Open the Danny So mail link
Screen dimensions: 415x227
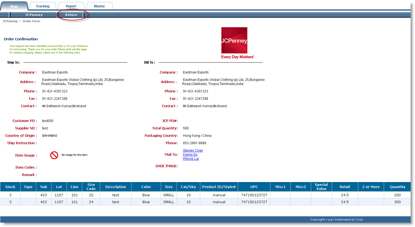[x=190, y=155]
